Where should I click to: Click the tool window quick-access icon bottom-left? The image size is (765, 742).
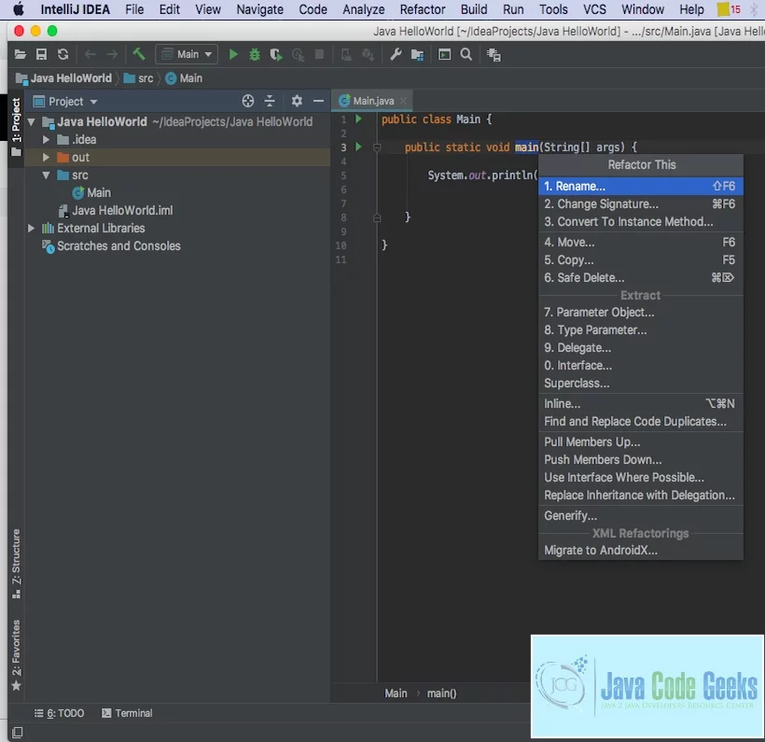(x=17, y=733)
